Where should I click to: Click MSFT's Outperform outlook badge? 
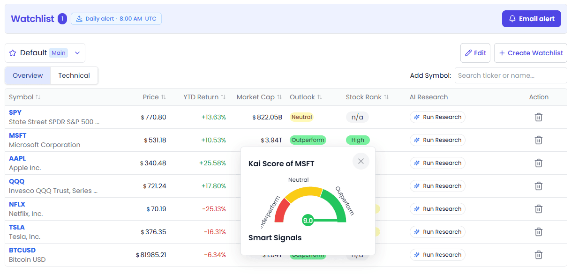[x=308, y=140]
